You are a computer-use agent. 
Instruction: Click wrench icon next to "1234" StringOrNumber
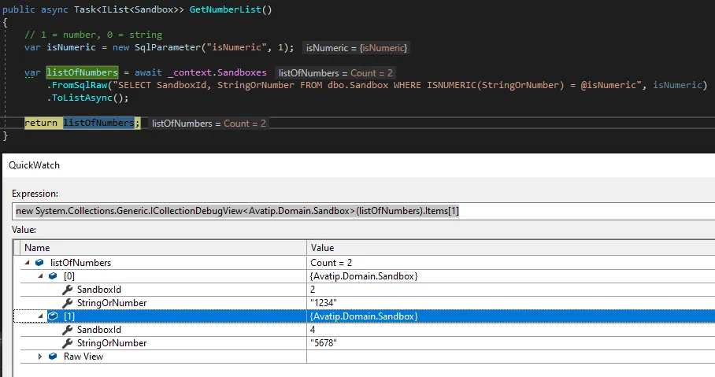(67, 303)
